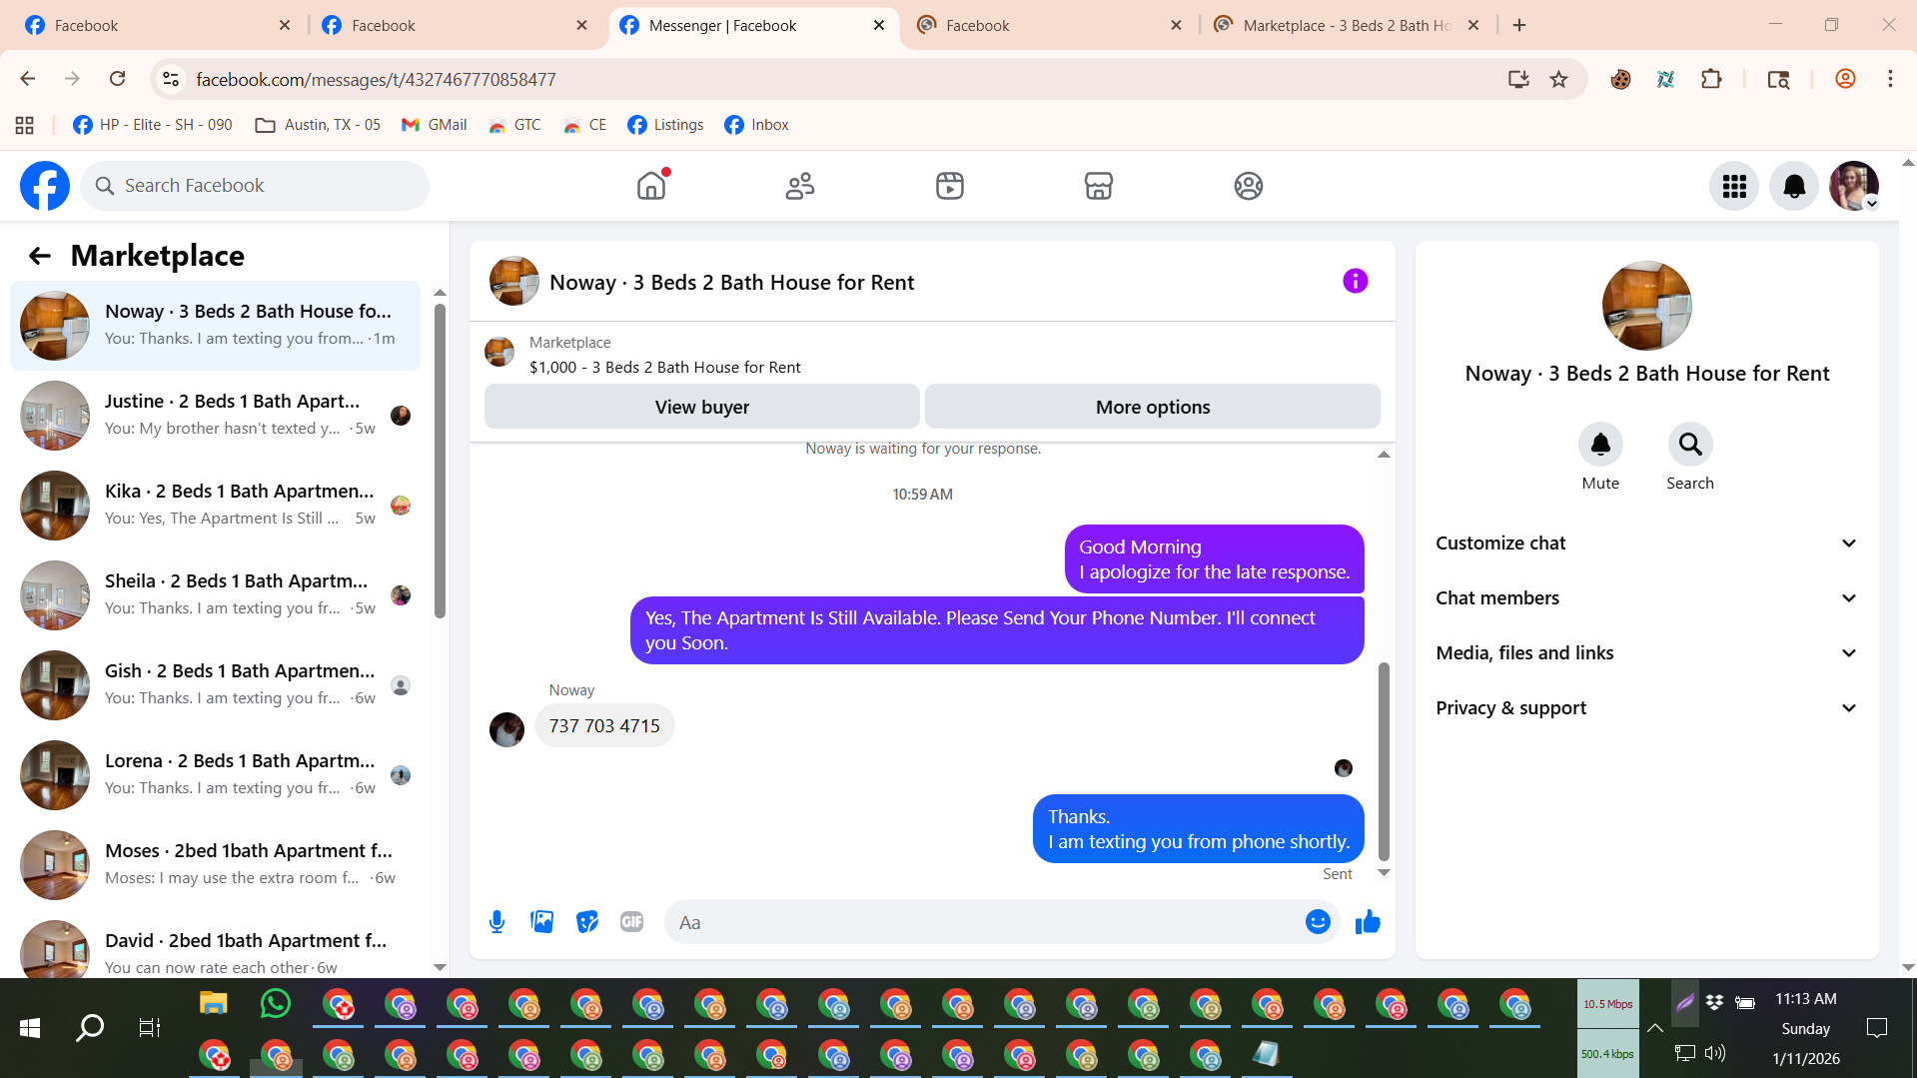
Task: Record a voice clip with microphone
Action: pos(496,922)
